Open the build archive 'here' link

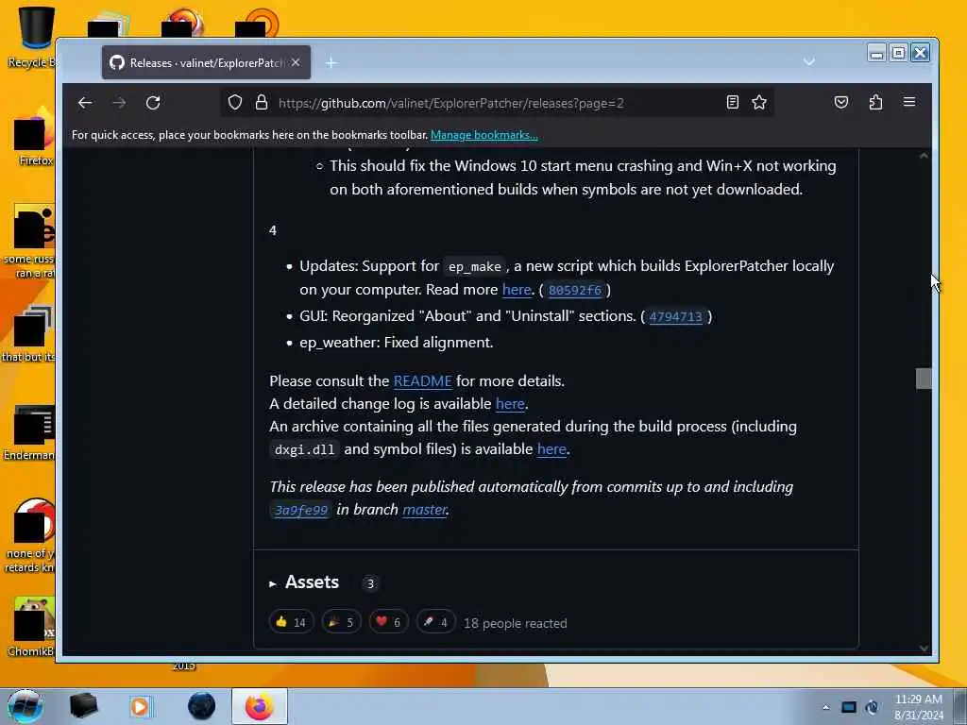[x=551, y=449]
